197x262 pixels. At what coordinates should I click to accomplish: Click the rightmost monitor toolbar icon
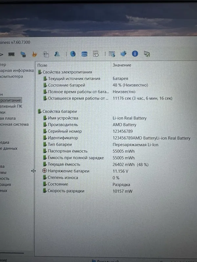pyautogui.click(x=147, y=54)
